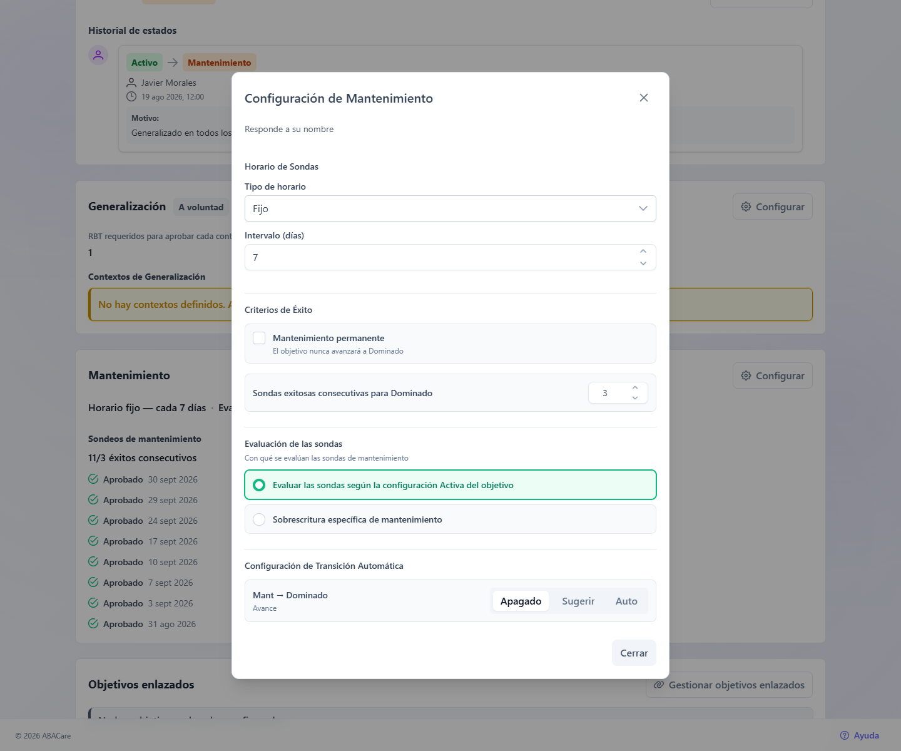This screenshot has width=901, height=751.
Task: Click the 'Responde a su nombre' text
Action: click(x=289, y=129)
